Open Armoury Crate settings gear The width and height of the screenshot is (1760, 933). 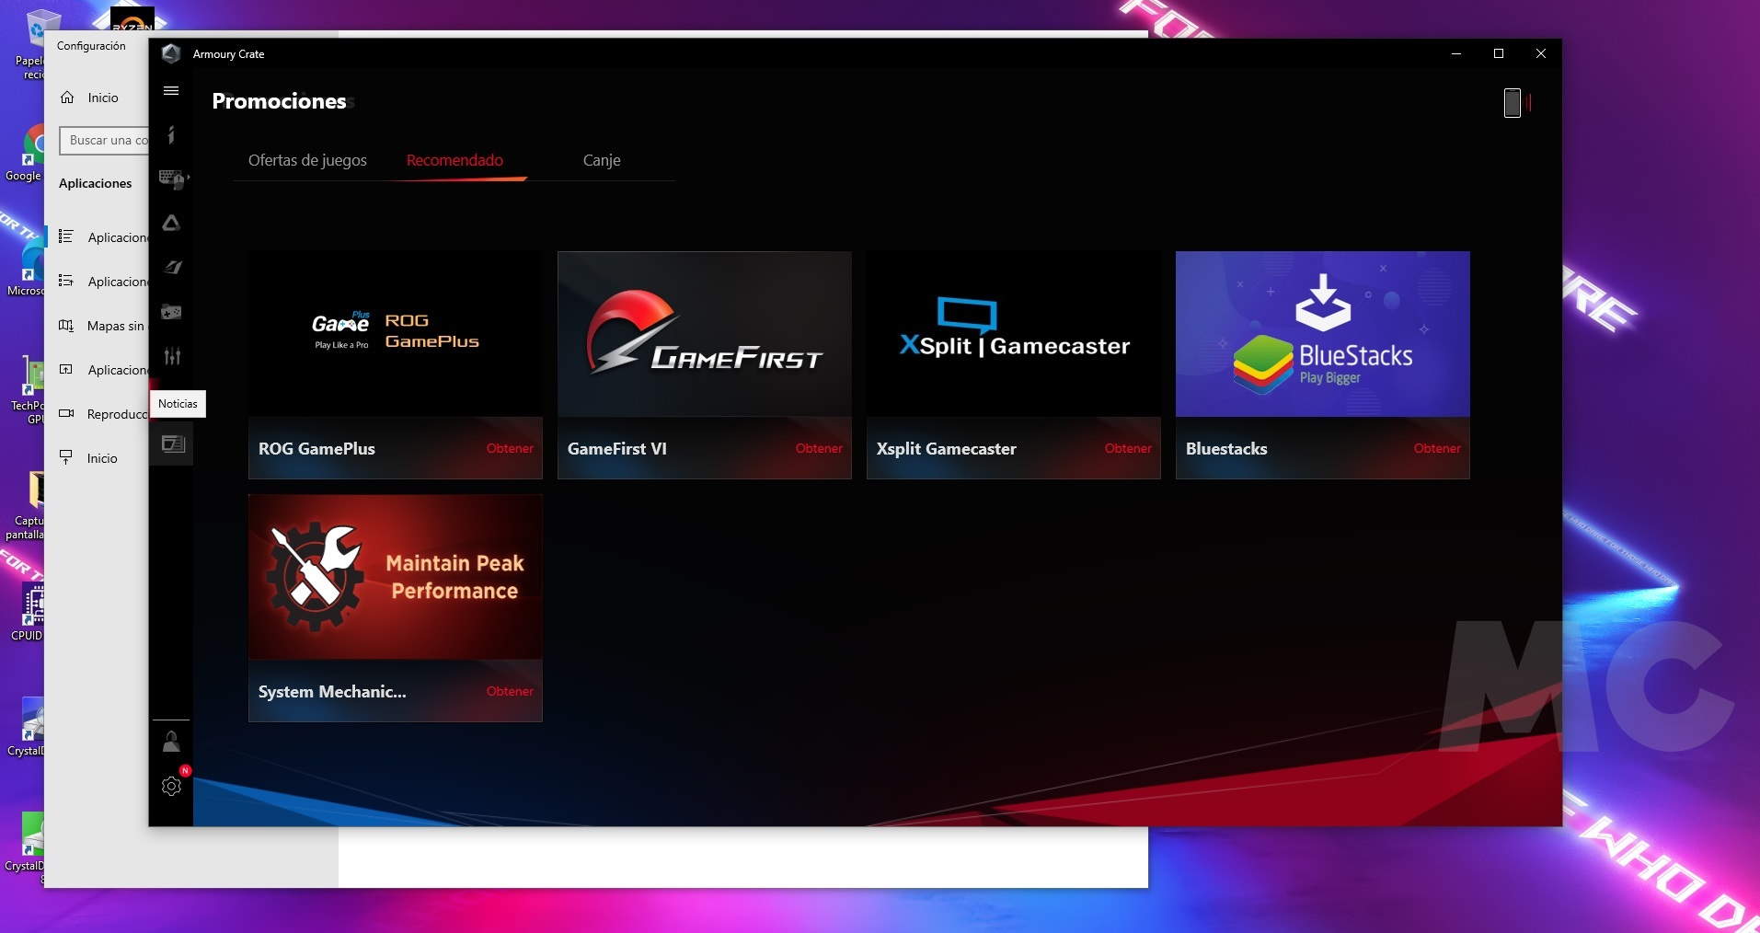point(171,786)
